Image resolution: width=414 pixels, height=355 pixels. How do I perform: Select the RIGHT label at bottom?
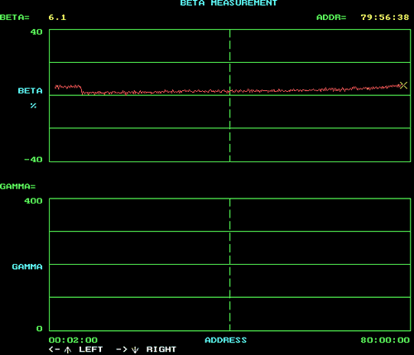161,349
